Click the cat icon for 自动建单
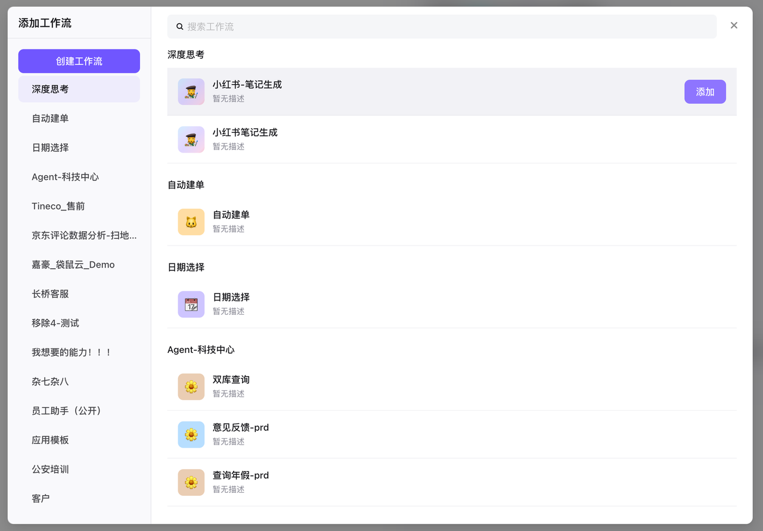This screenshot has height=531, width=763. [x=191, y=222]
